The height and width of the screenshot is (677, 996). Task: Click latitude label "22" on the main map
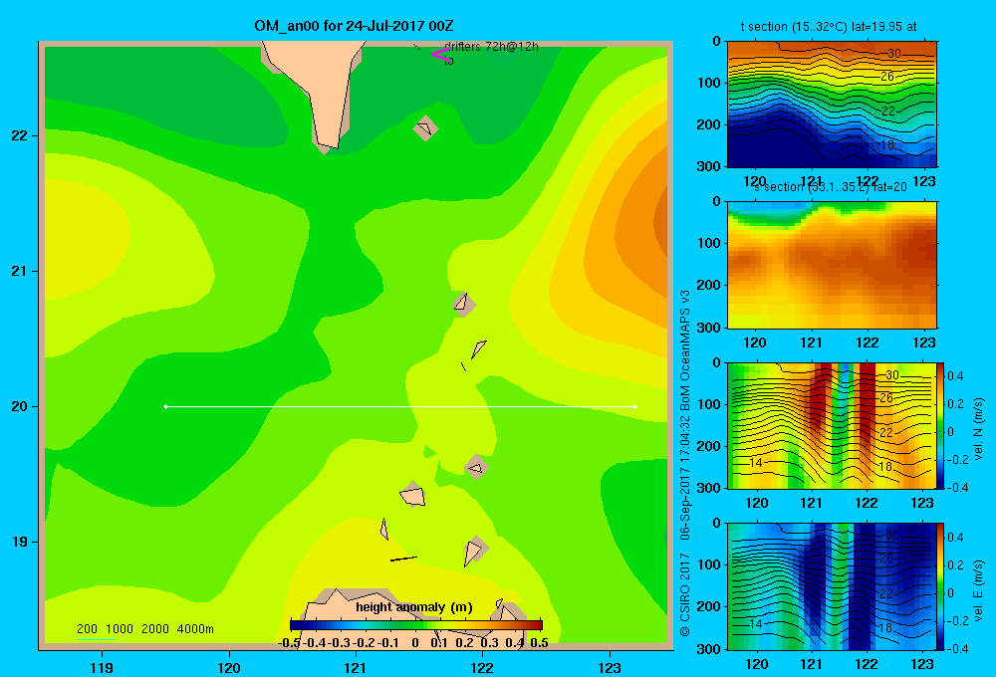(20, 135)
